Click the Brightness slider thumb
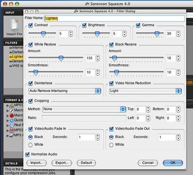The height and width of the screenshot is (175, 193). point(97,34)
